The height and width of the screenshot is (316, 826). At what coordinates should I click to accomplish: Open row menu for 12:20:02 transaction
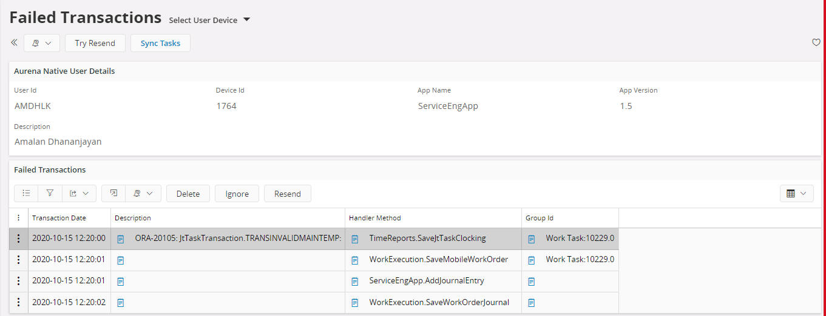(x=18, y=302)
